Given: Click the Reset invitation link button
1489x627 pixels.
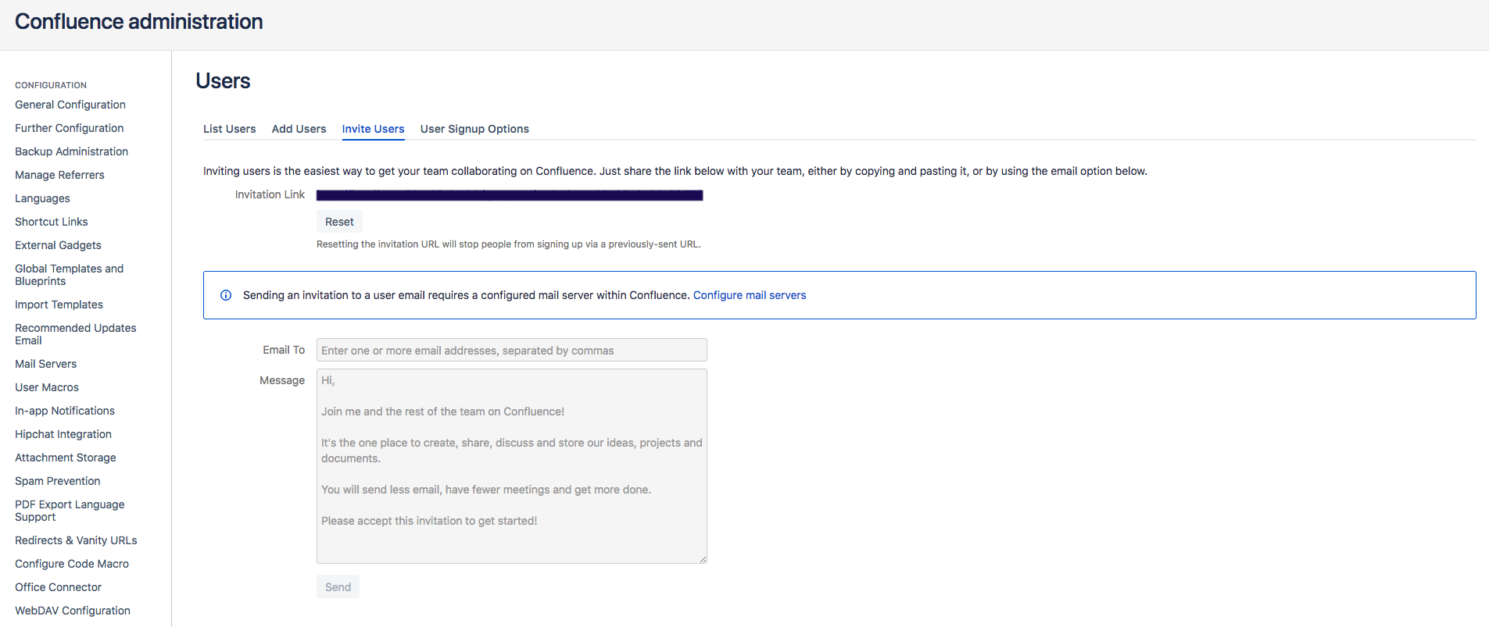Looking at the screenshot, I should (x=339, y=222).
